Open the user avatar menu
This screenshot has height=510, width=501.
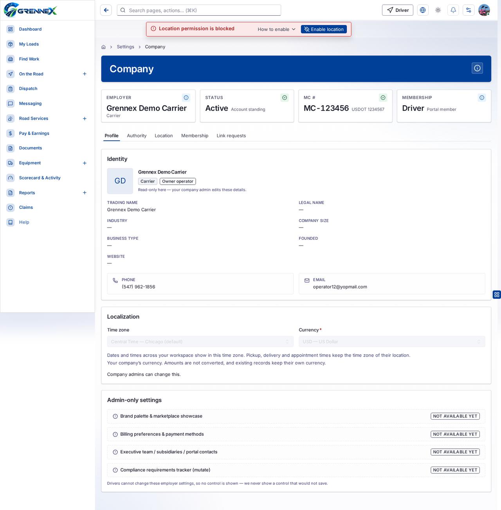(x=484, y=10)
